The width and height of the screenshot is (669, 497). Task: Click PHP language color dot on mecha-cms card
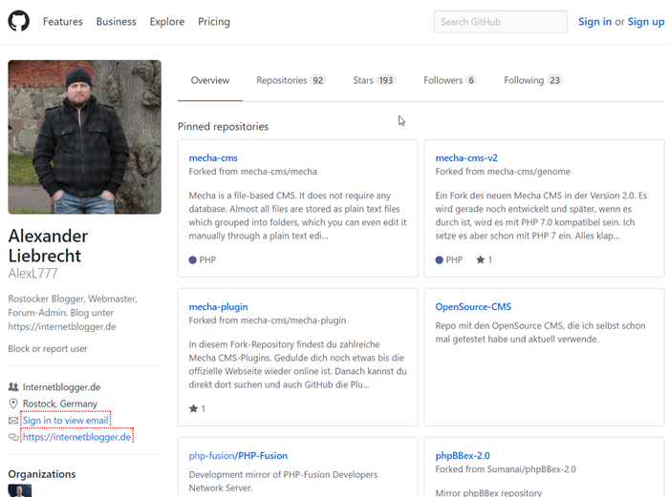(x=192, y=259)
